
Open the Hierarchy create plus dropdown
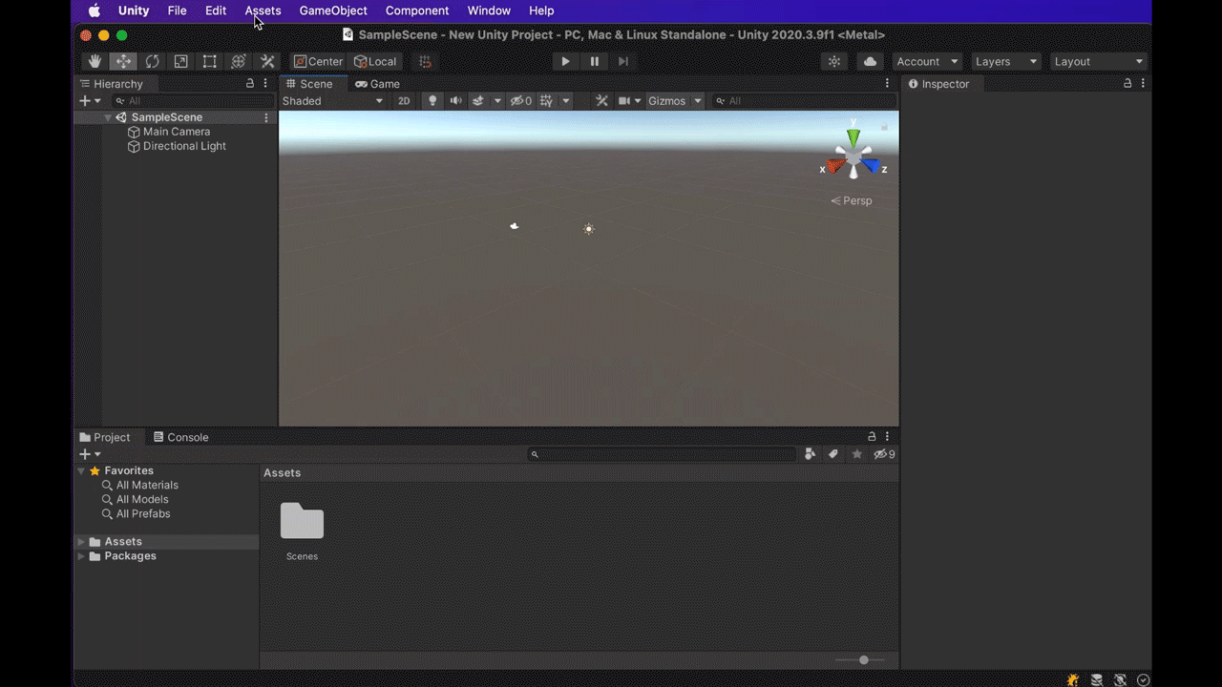pos(90,101)
